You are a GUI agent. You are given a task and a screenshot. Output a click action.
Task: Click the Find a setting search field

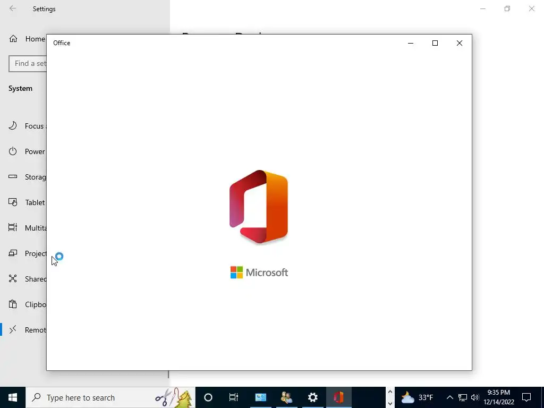pyautogui.click(x=28, y=64)
